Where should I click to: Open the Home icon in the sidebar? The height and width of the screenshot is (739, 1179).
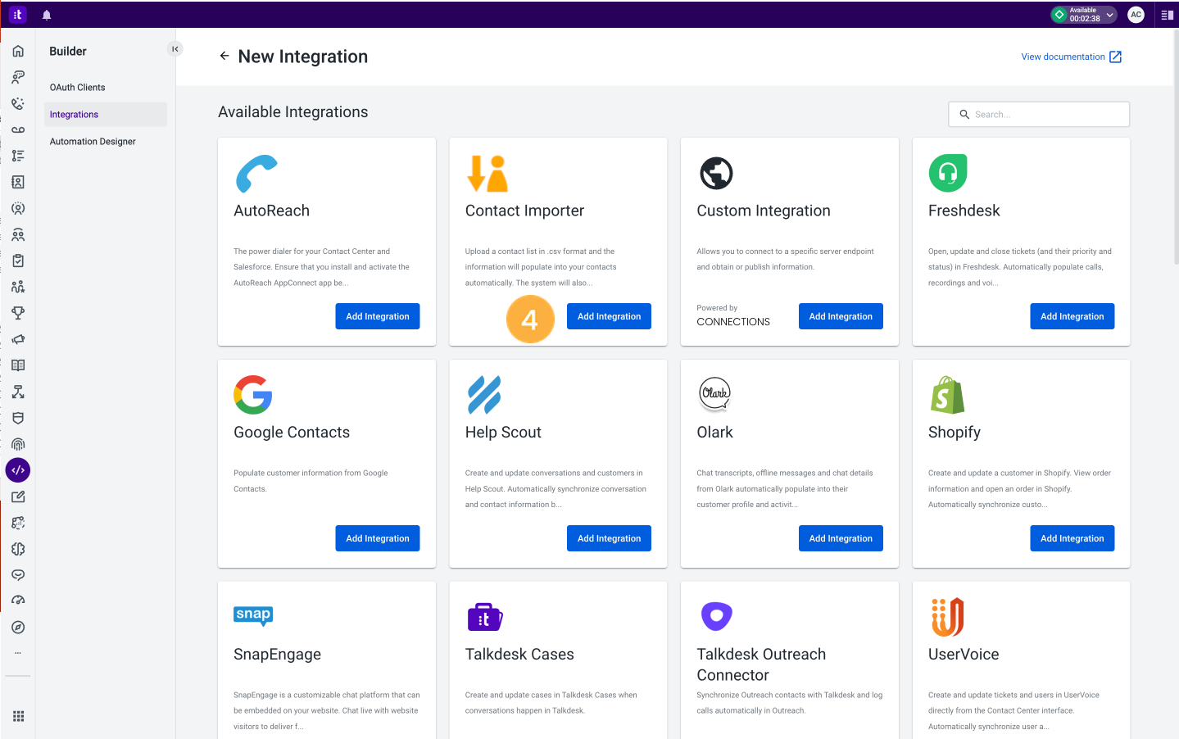pos(17,51)
